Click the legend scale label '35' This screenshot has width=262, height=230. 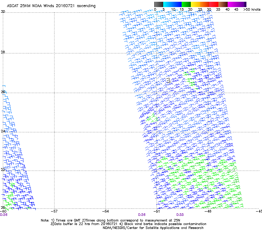[x=218, y=10]
